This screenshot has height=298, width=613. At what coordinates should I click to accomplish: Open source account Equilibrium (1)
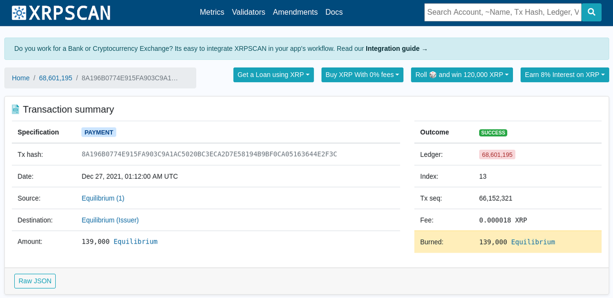pos(103,198)
